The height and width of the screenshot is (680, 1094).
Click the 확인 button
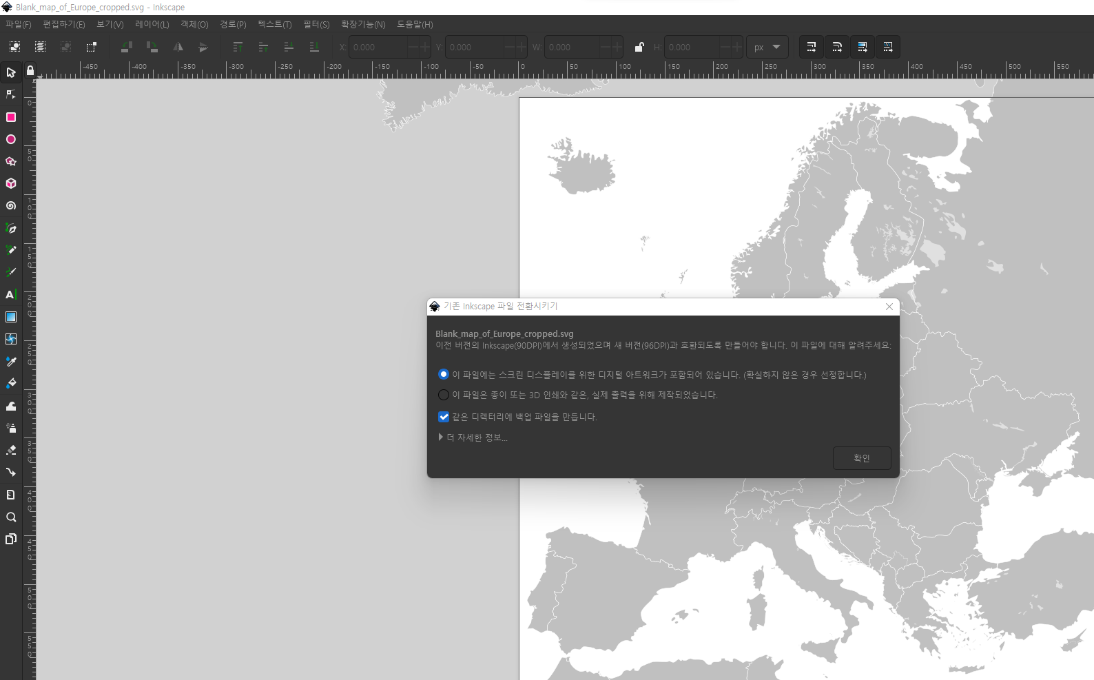862,458
